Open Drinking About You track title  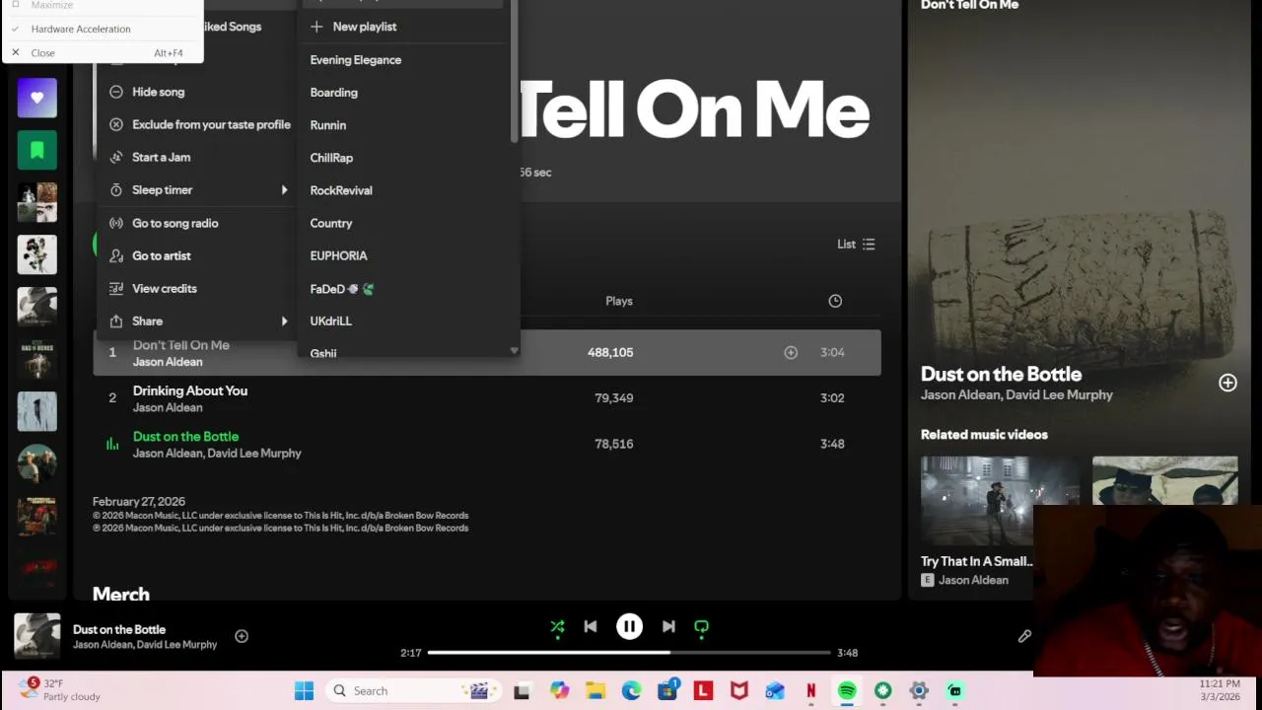pos(190,390)
